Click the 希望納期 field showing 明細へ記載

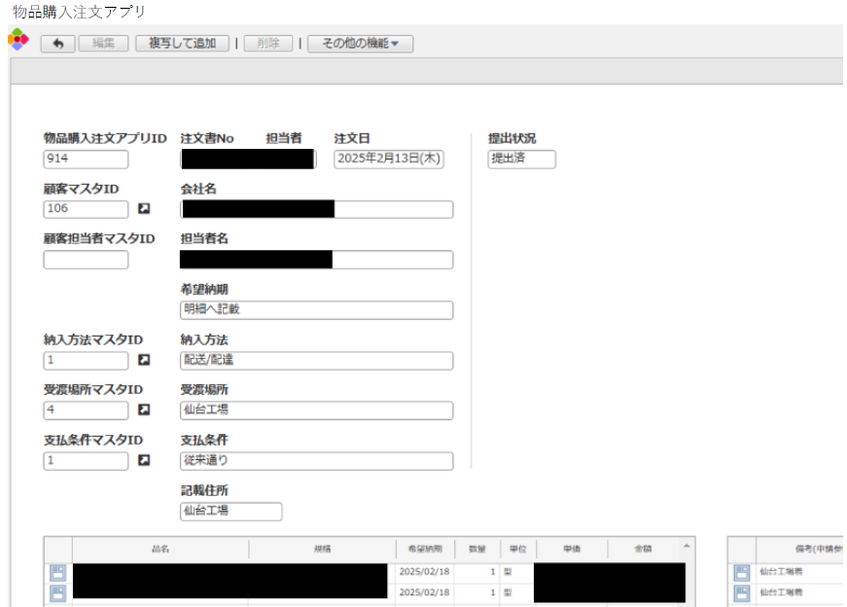coord(316,310)
